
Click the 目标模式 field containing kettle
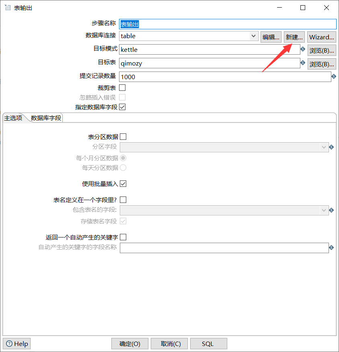tap(210, 49)
